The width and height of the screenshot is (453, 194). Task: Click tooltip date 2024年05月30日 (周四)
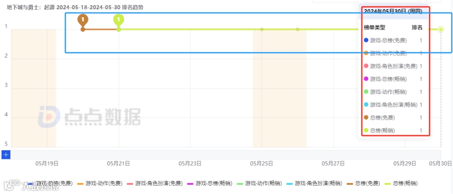[393, 11]
